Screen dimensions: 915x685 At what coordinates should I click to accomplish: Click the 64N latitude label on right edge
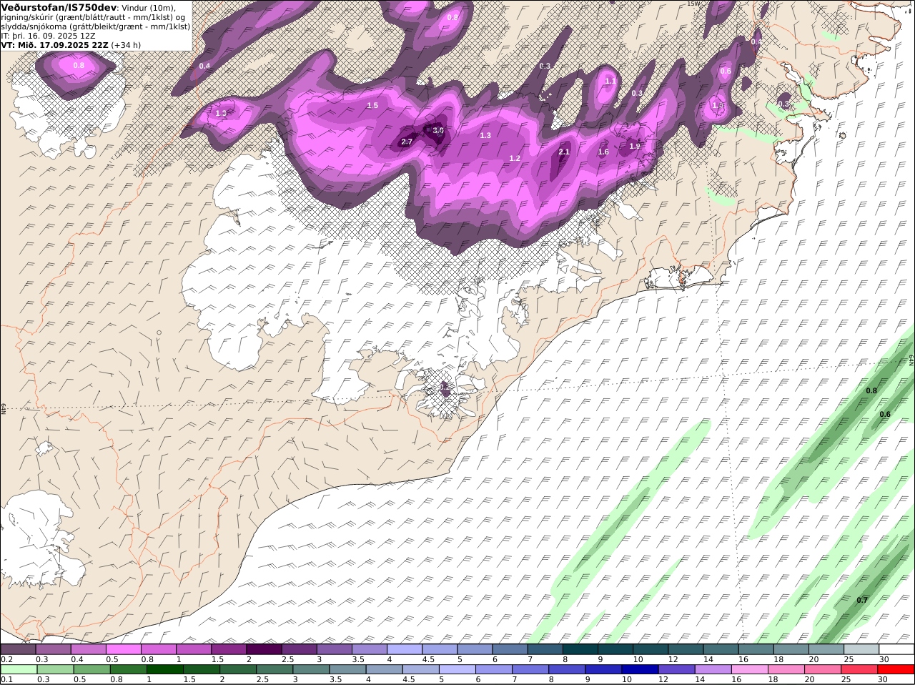911,360
